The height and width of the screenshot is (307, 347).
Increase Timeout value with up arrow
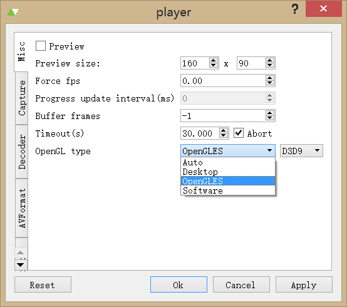point(223,130)
